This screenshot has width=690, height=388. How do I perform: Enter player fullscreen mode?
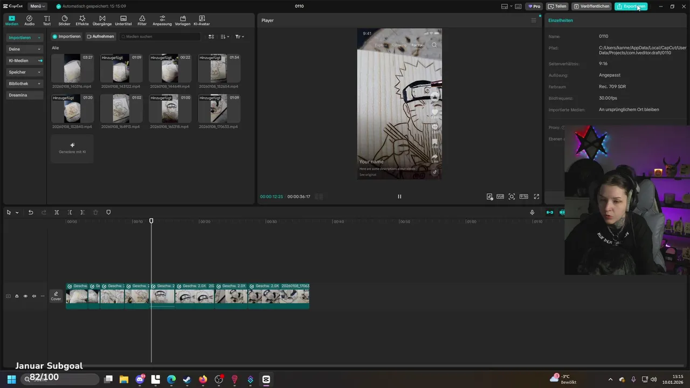pyautogui.click(x=536, y=197)
